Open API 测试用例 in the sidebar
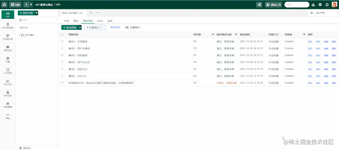Image resolution: width=339 pixels, height=150 pixels. [x=8, y=26]
